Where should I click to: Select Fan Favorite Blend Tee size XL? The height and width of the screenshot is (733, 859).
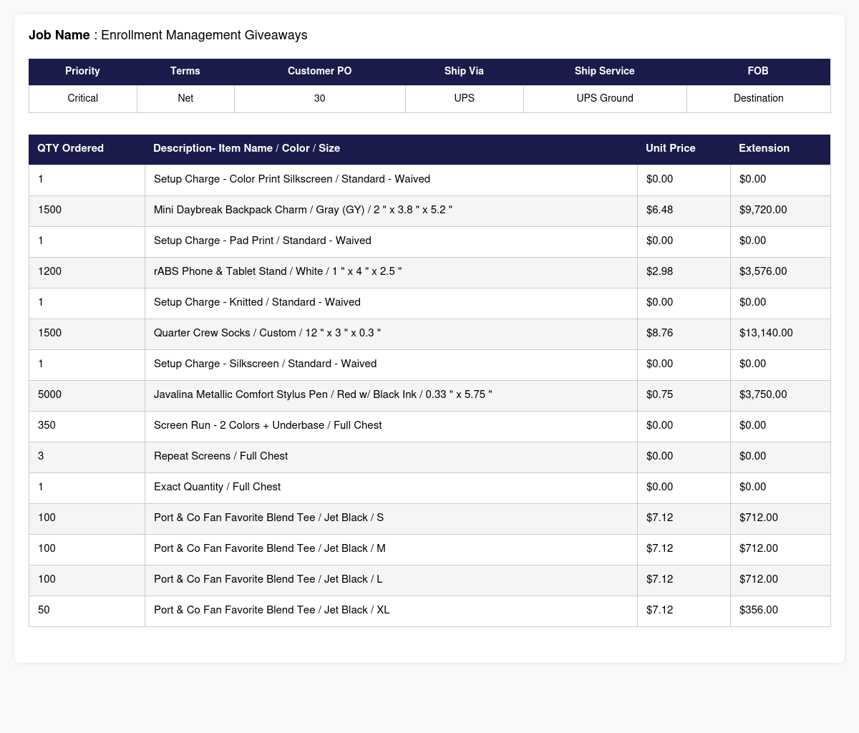tap(272, 611)
